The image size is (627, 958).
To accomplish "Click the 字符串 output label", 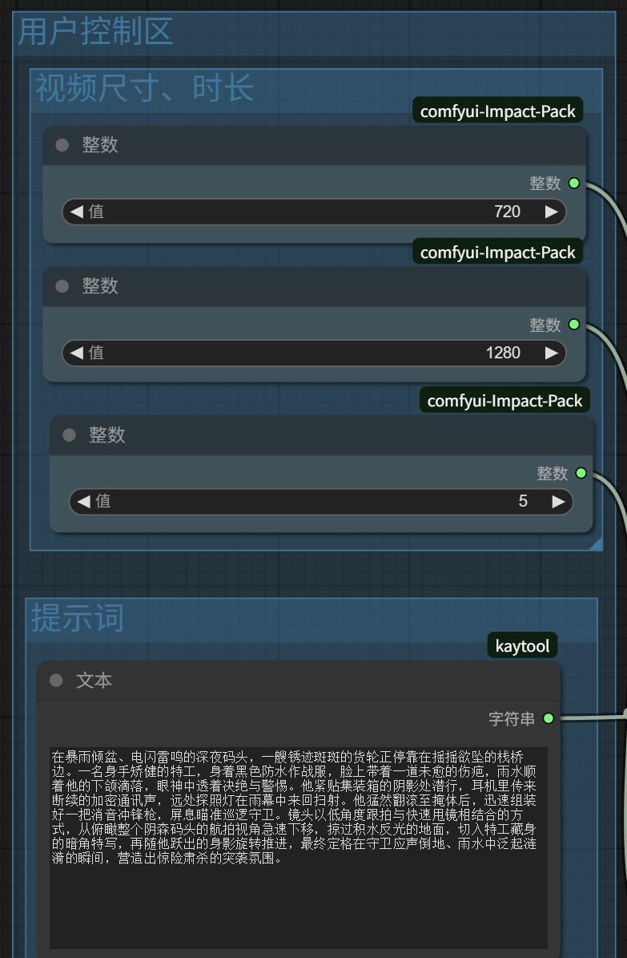I will click(x=512, y=718).
